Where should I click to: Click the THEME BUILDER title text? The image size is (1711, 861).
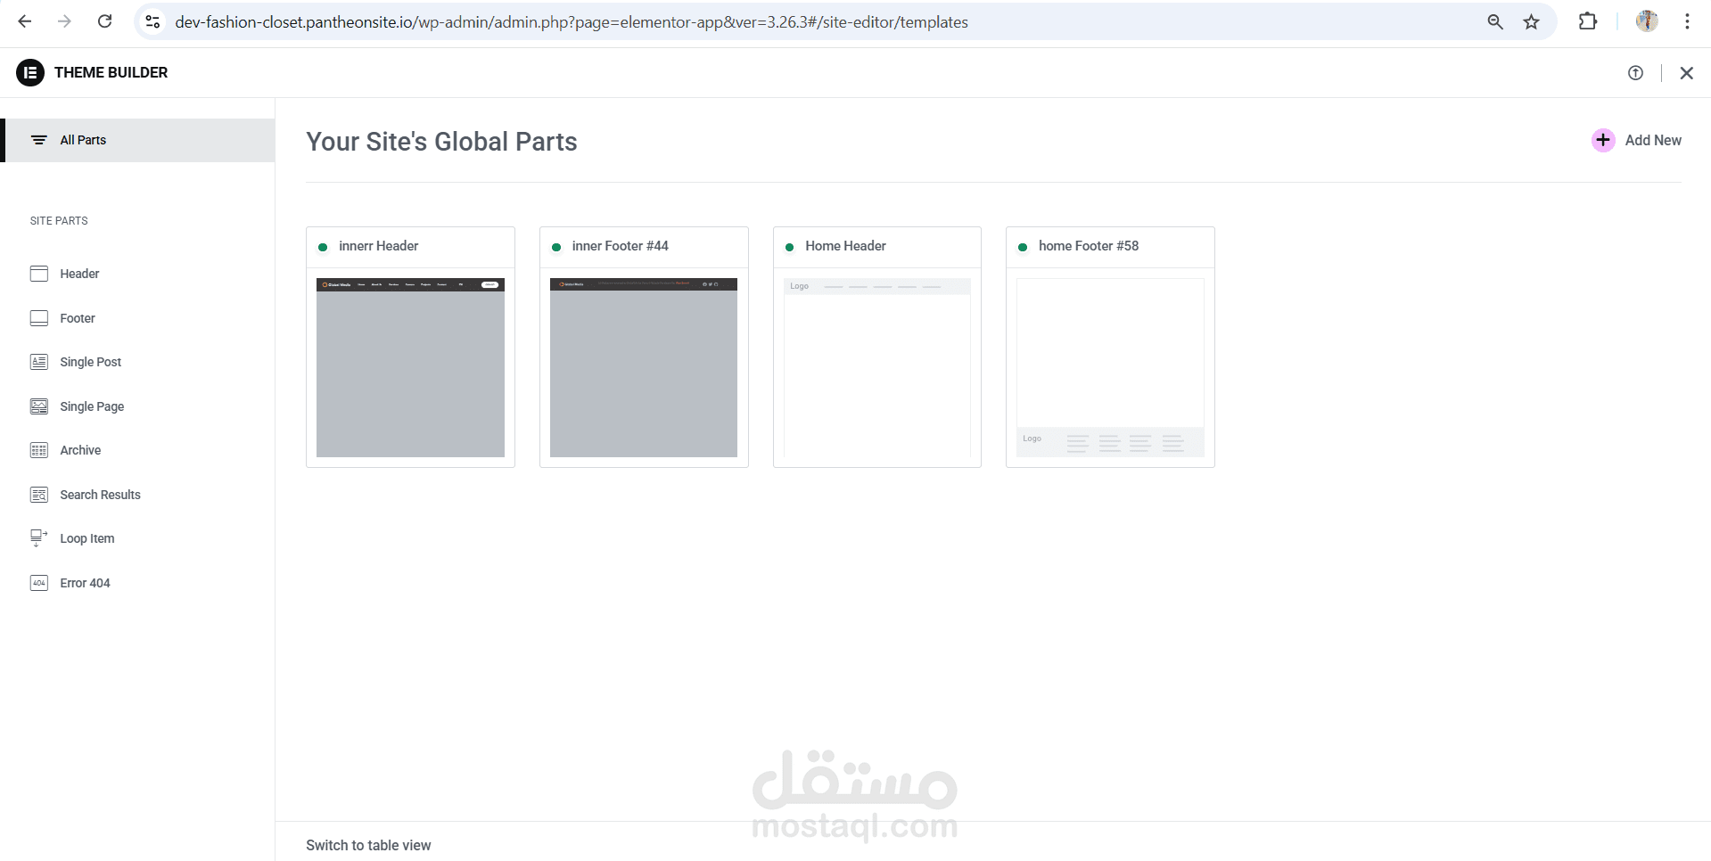click(111, 72)
